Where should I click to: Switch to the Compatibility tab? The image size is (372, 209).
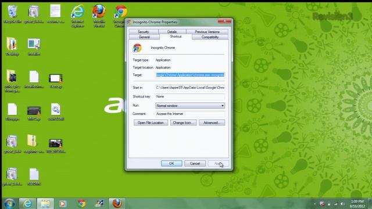click(x=210, y=37)
